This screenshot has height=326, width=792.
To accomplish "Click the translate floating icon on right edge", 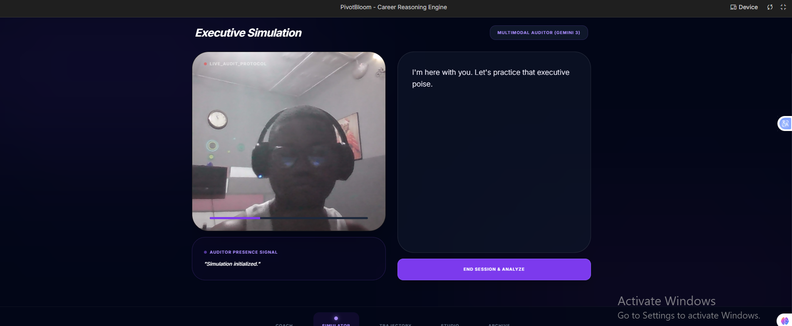I will (785, 123).
